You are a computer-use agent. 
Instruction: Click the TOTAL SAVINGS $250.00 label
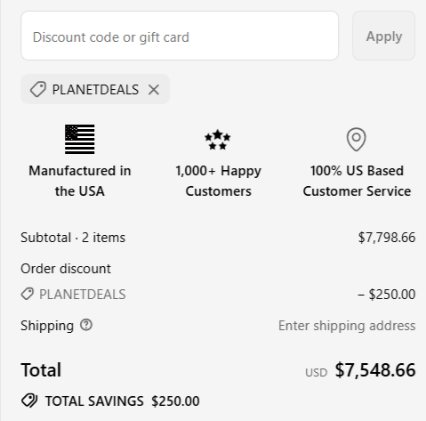pyautogui.click(x=122, y=401)
